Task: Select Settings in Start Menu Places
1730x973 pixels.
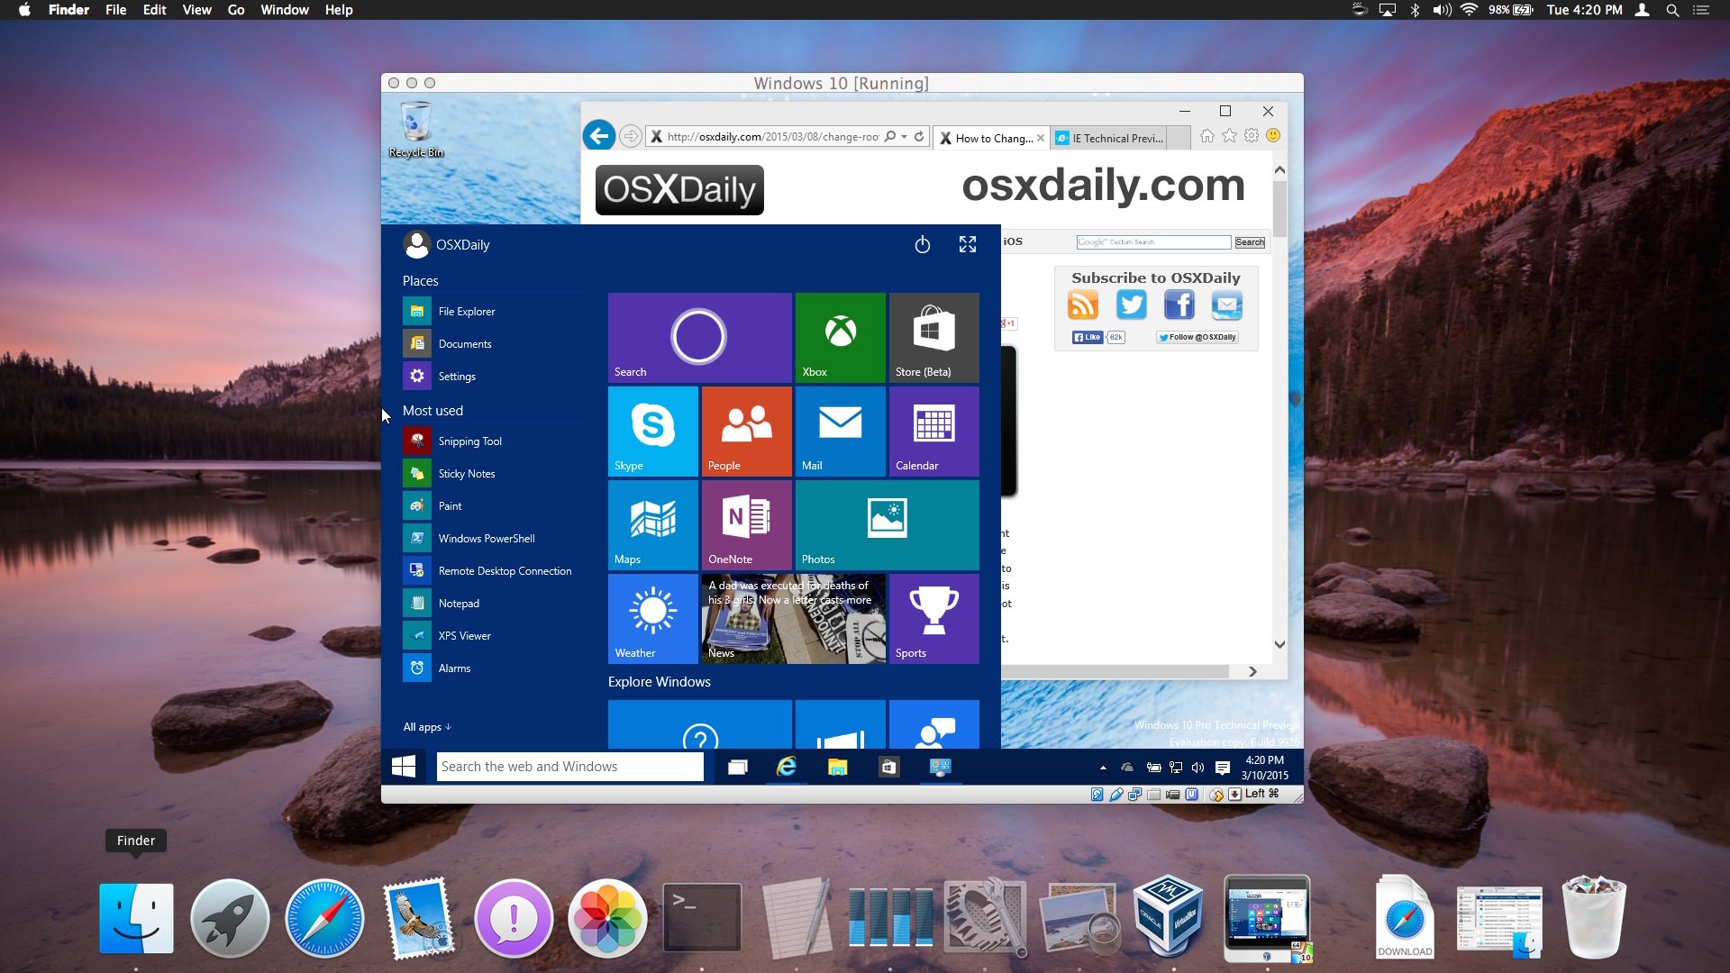Action: 456,376
